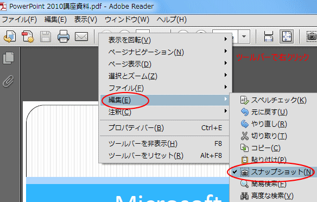Open the attachments paperclip panel

click(x=9, y=81)
